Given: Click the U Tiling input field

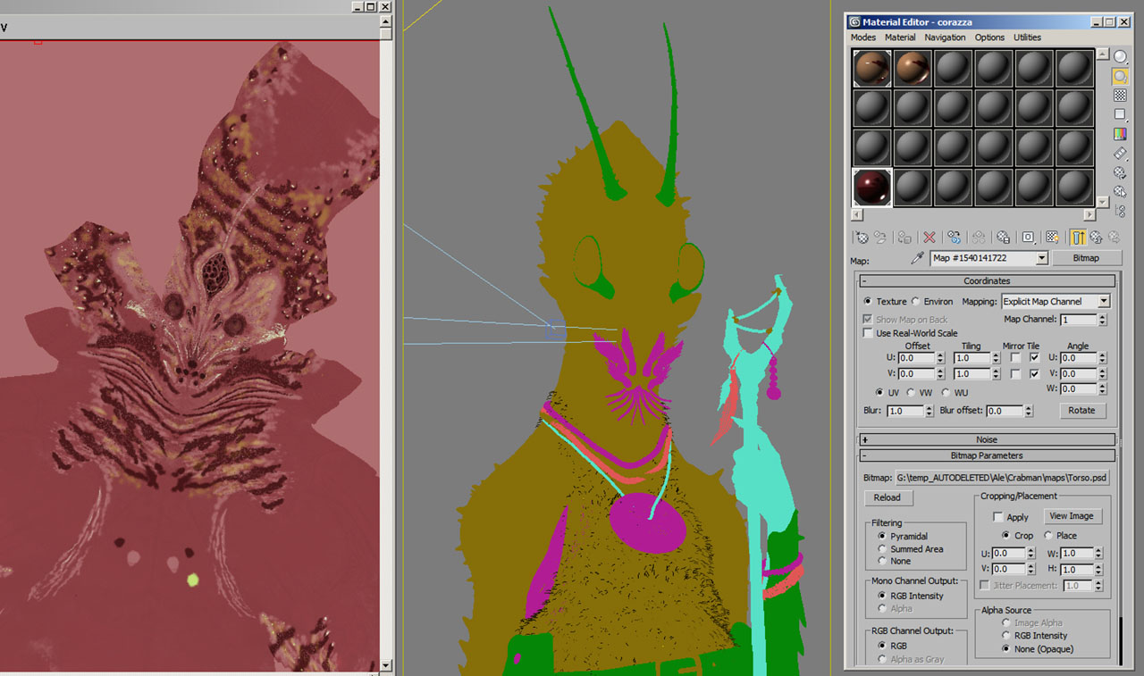Looking at the screenshot, I should coord(970,358).
